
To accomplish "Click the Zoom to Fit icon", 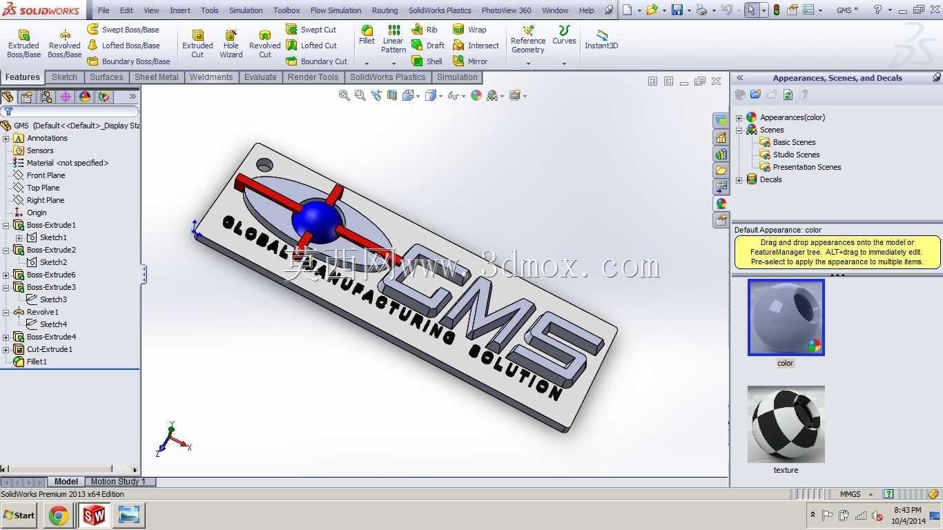I will (344, 95).
